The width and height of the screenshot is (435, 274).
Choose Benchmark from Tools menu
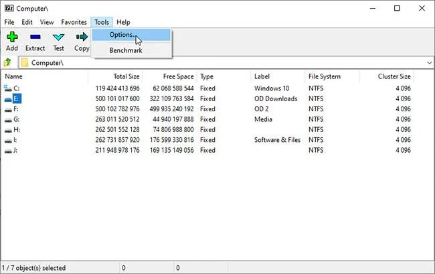(x=131, y=50)
